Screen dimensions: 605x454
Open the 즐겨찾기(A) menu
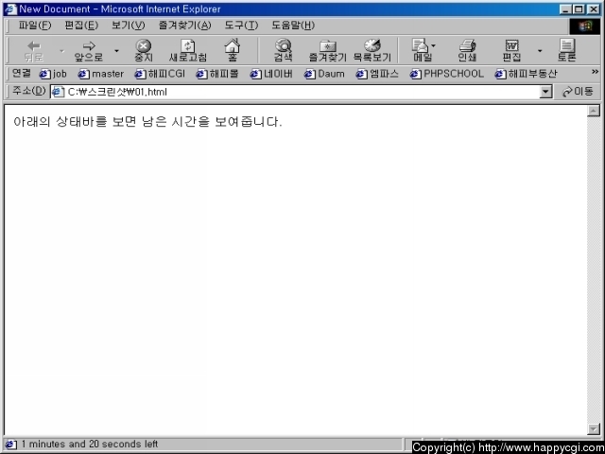(x=185, y=26)
